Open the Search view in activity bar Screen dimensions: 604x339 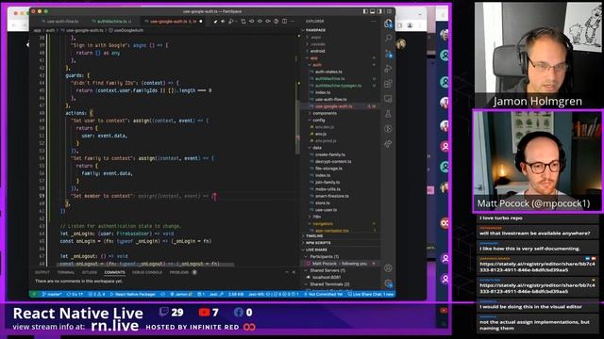(388, 38)
